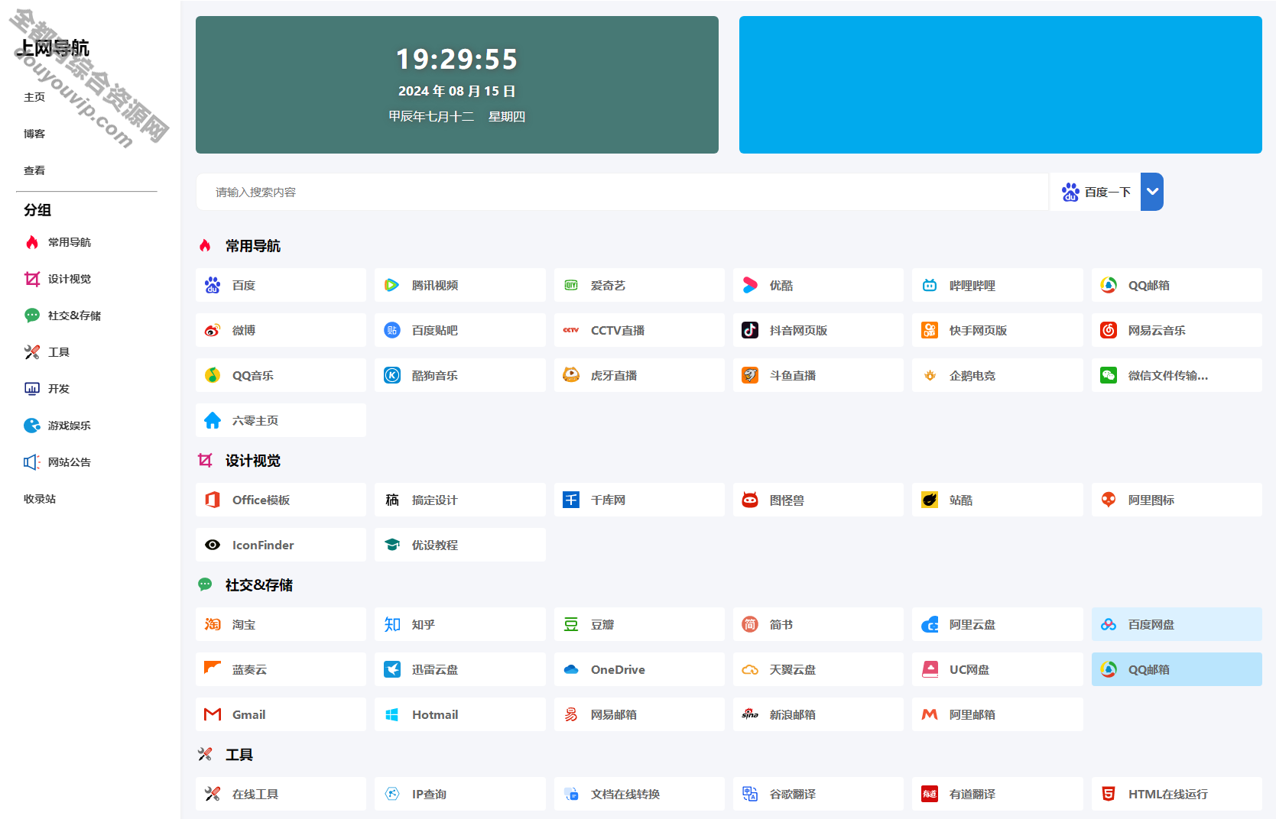Click the Hotmail Windows icon
The width and height of the screenshot is (1276, 819).
click(x=391, y=714)
